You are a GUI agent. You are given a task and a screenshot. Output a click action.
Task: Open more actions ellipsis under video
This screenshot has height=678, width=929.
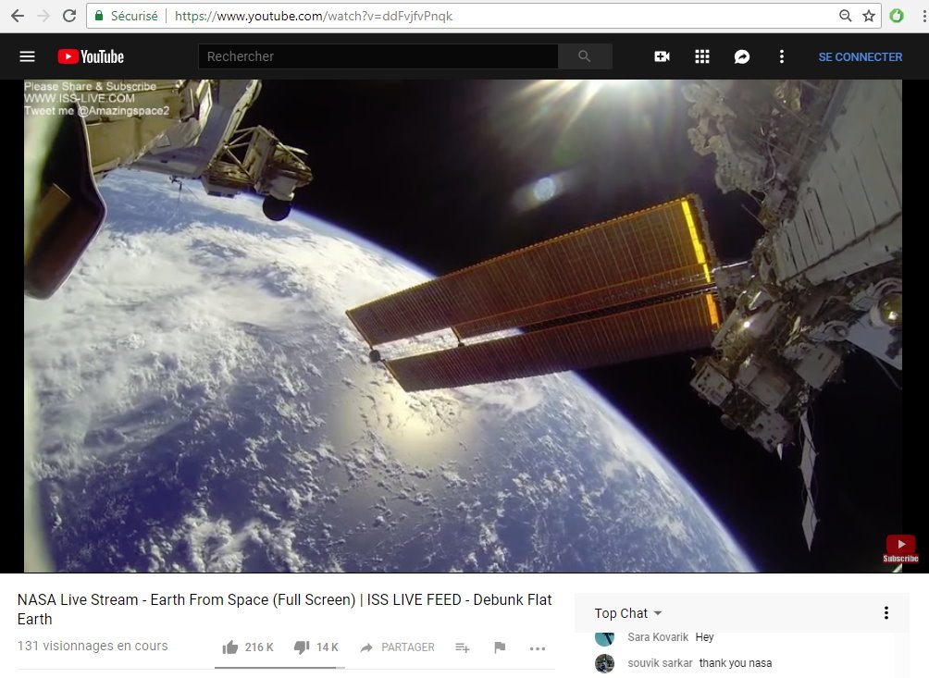(x=538, y=648)
